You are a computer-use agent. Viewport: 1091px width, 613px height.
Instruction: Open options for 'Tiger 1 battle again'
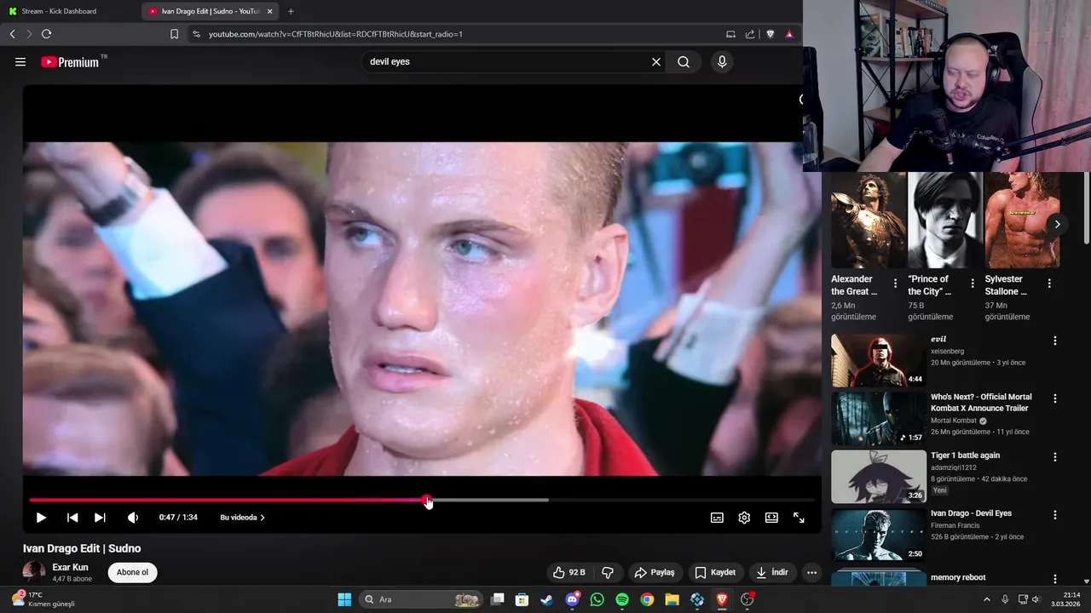(x=1054, y=457)
